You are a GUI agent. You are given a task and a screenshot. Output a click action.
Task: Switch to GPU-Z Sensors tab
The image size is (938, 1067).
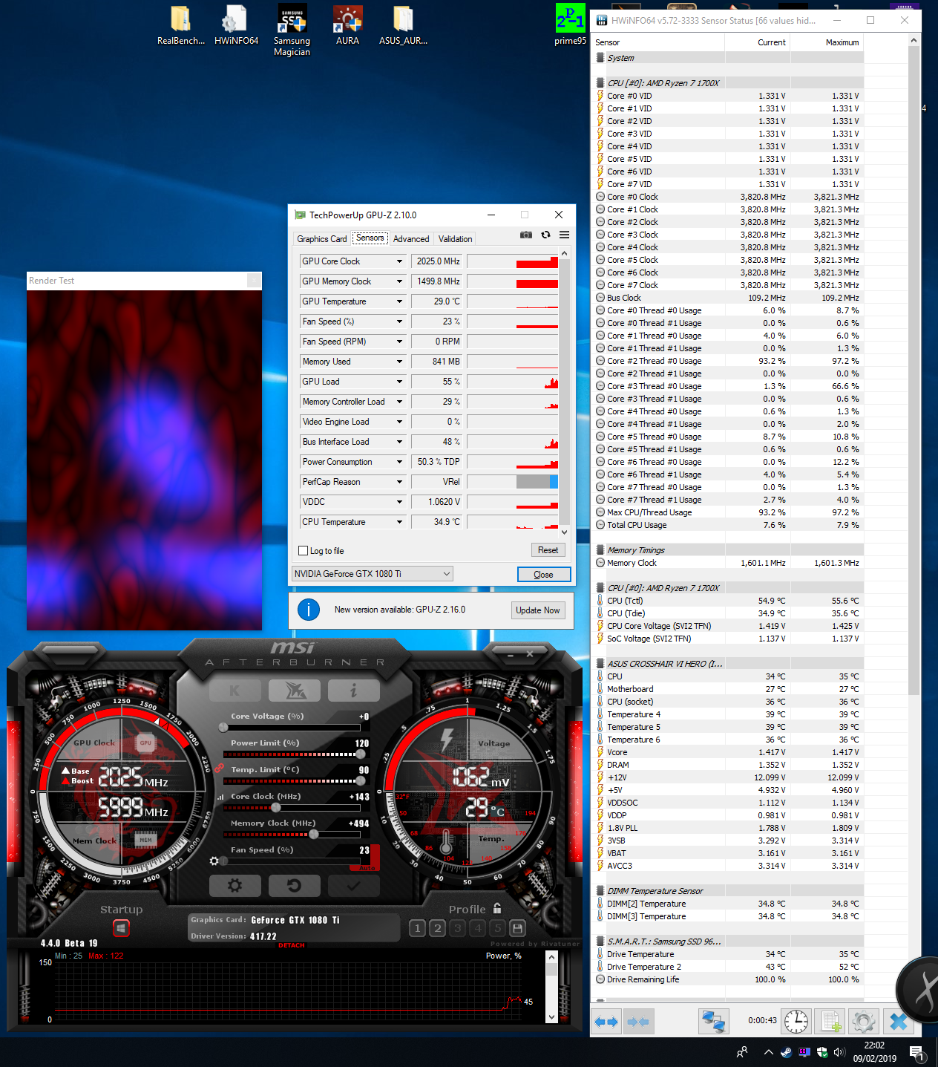click(x=370, y=238)
